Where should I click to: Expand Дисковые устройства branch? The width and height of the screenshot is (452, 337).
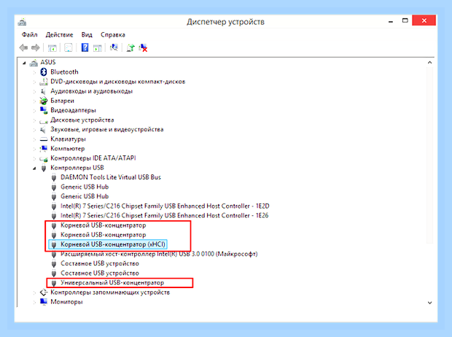tap(34, 120)
